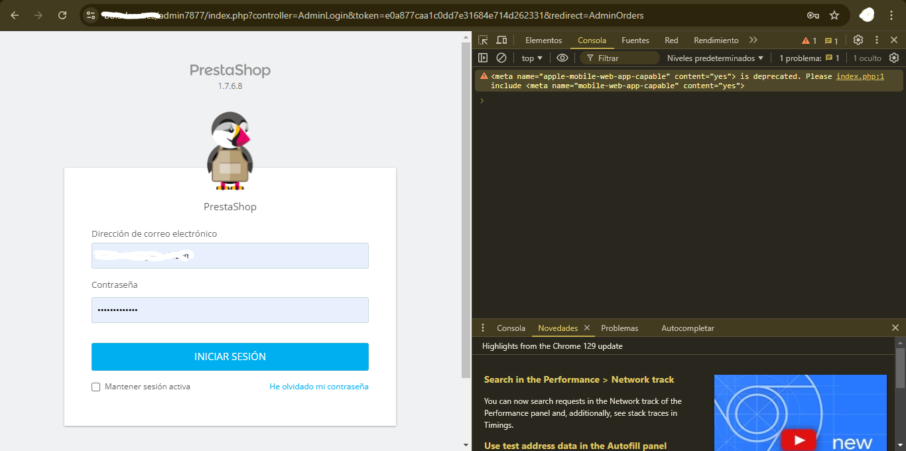The height and width of the screenshot is (451, 906).
Task: Click the PrestaShop puffin logo
Action: [x=230, y=151]
